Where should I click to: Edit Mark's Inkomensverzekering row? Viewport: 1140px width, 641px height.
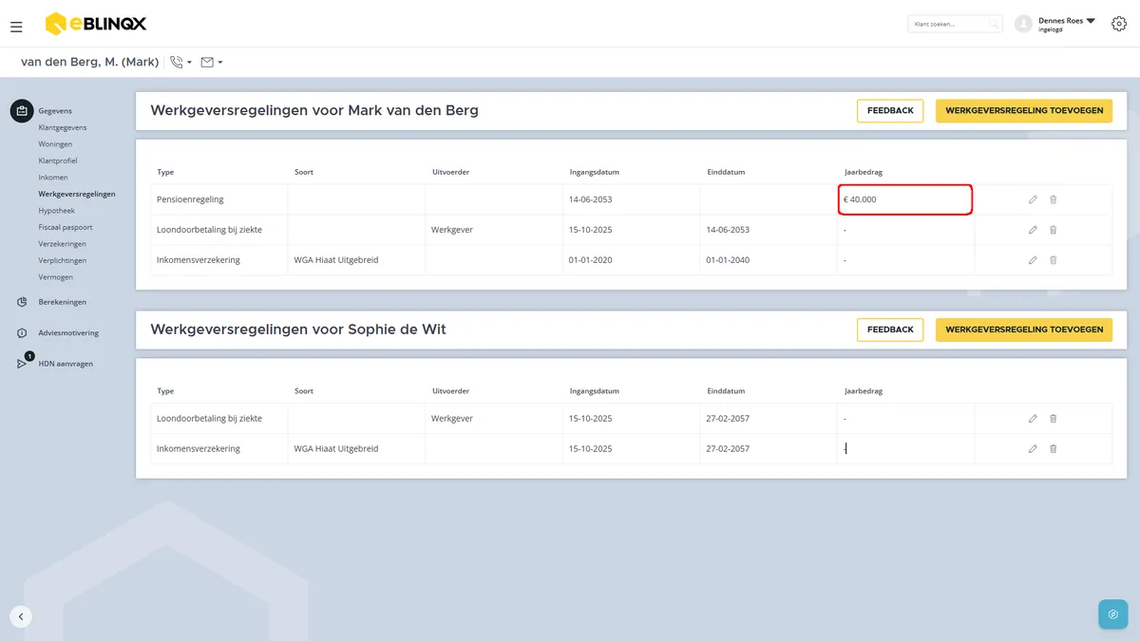[x=1033, y=260]
